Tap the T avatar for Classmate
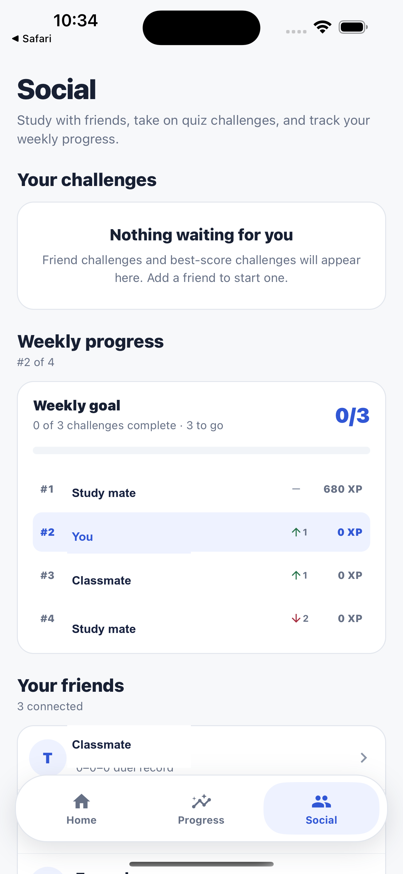Screen dimensions: 403x874 tap(48, 758)
